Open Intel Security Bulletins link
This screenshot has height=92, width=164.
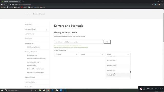[34, 47]
